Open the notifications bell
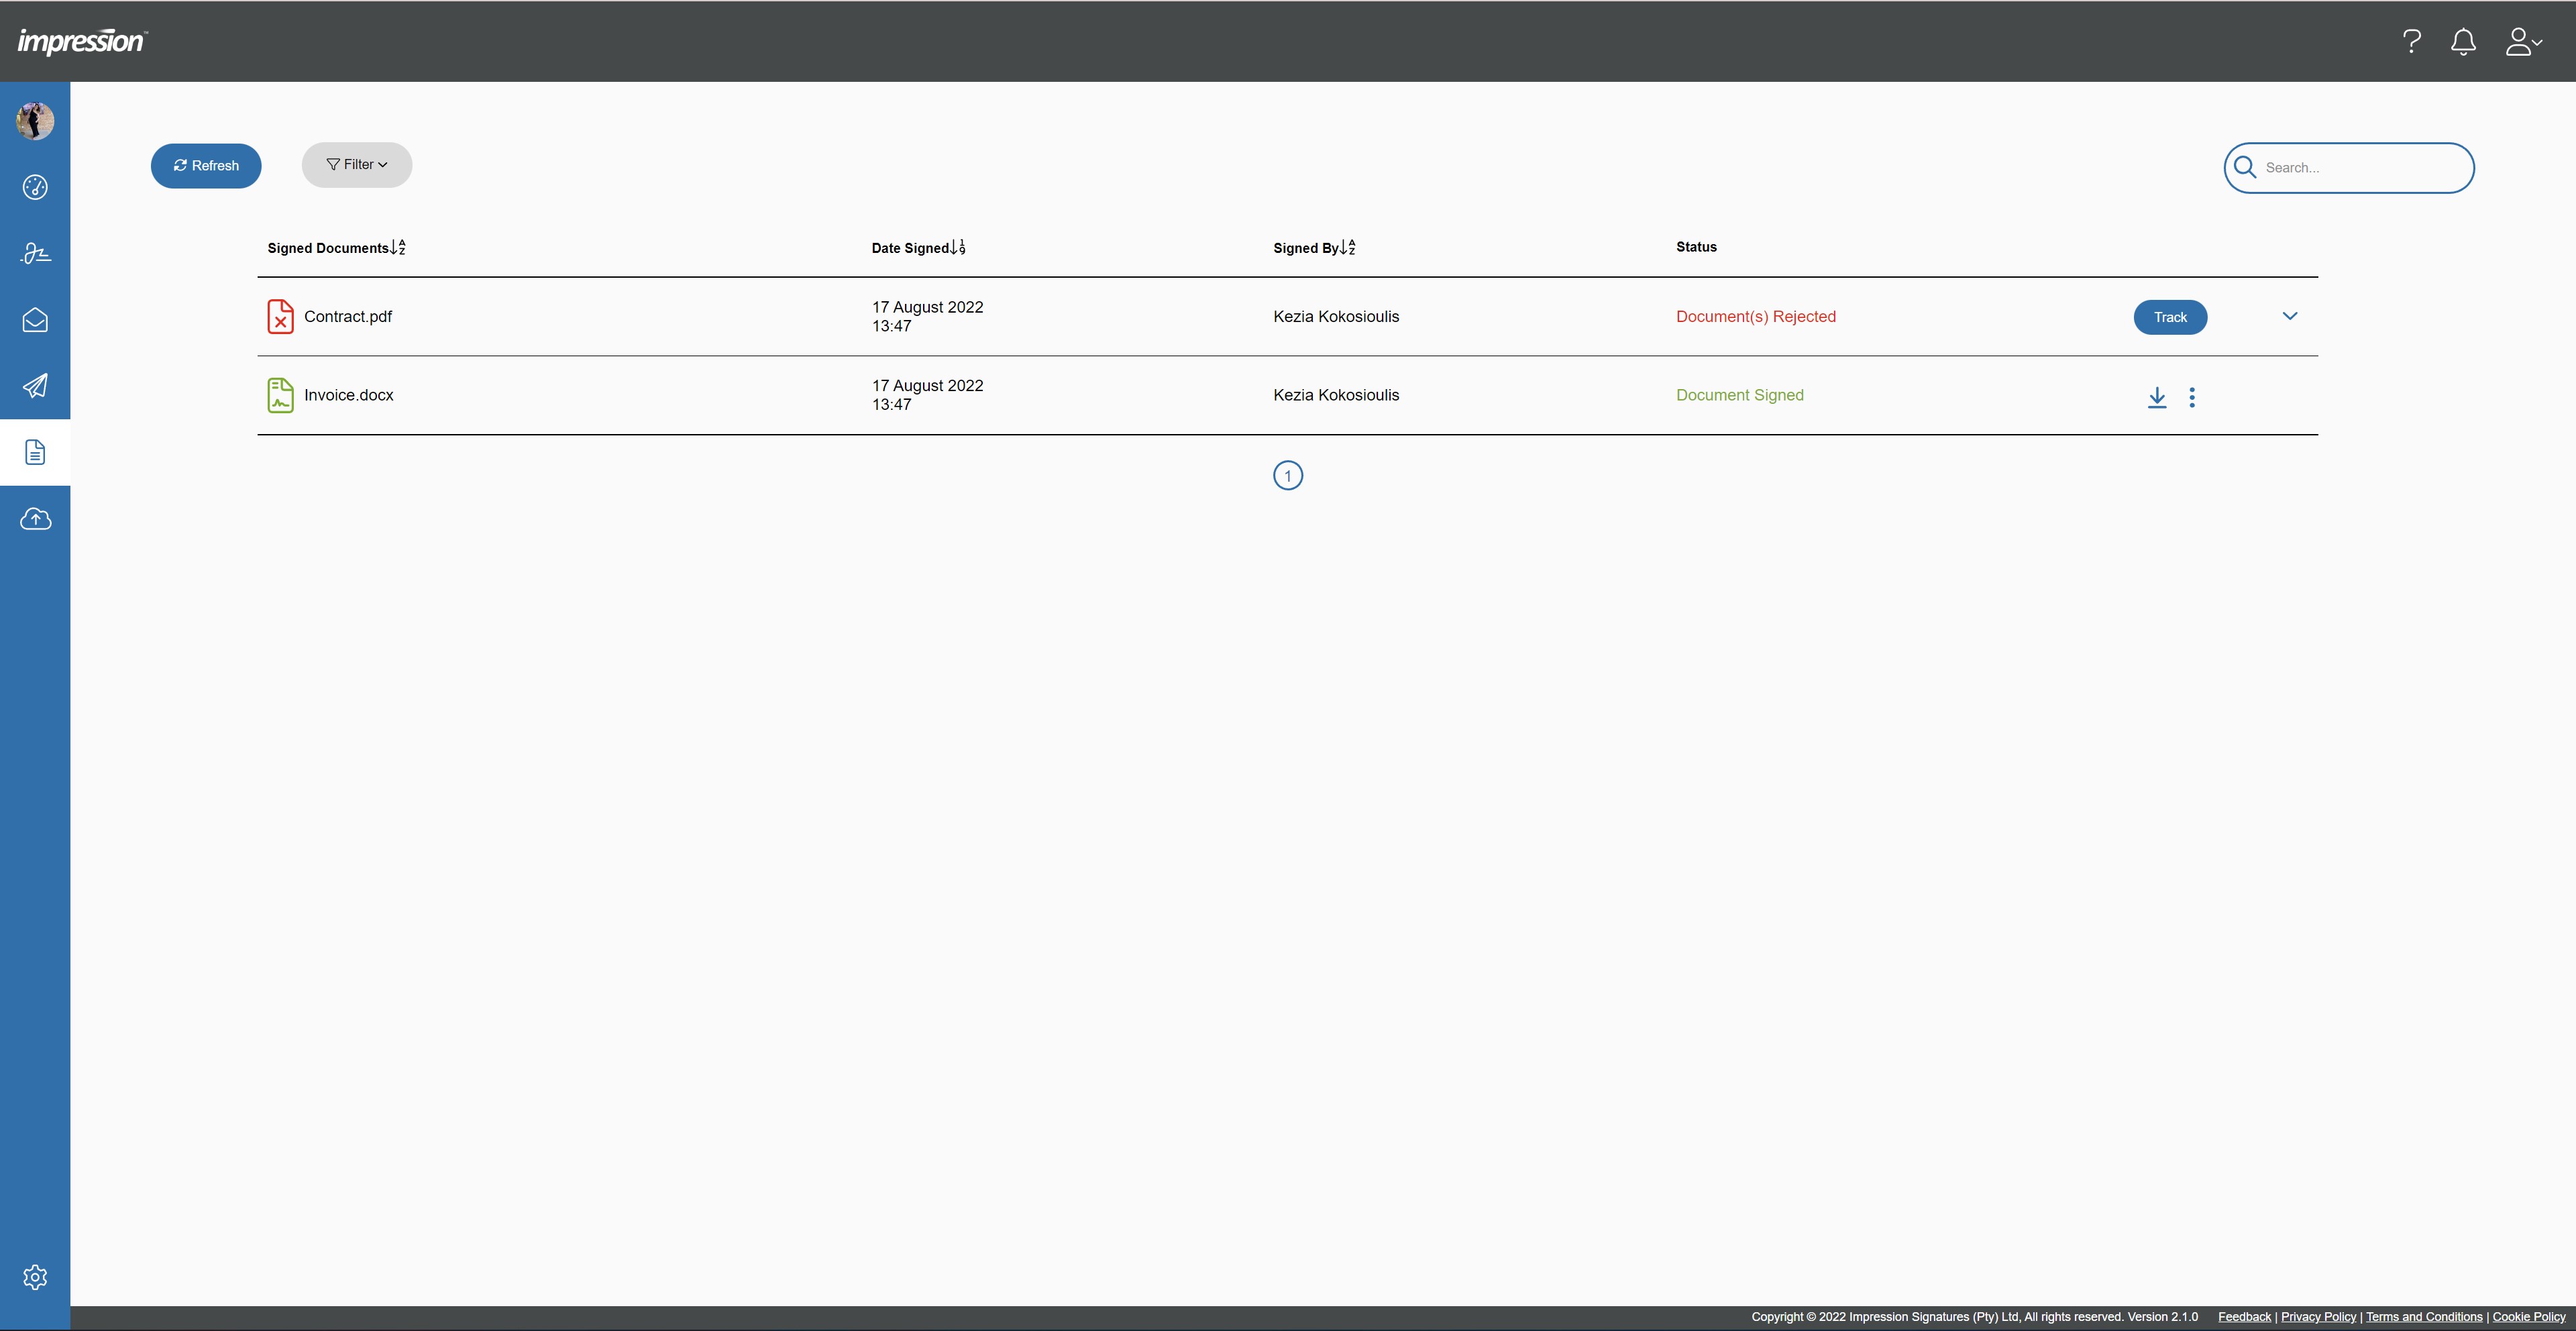 2463,41
